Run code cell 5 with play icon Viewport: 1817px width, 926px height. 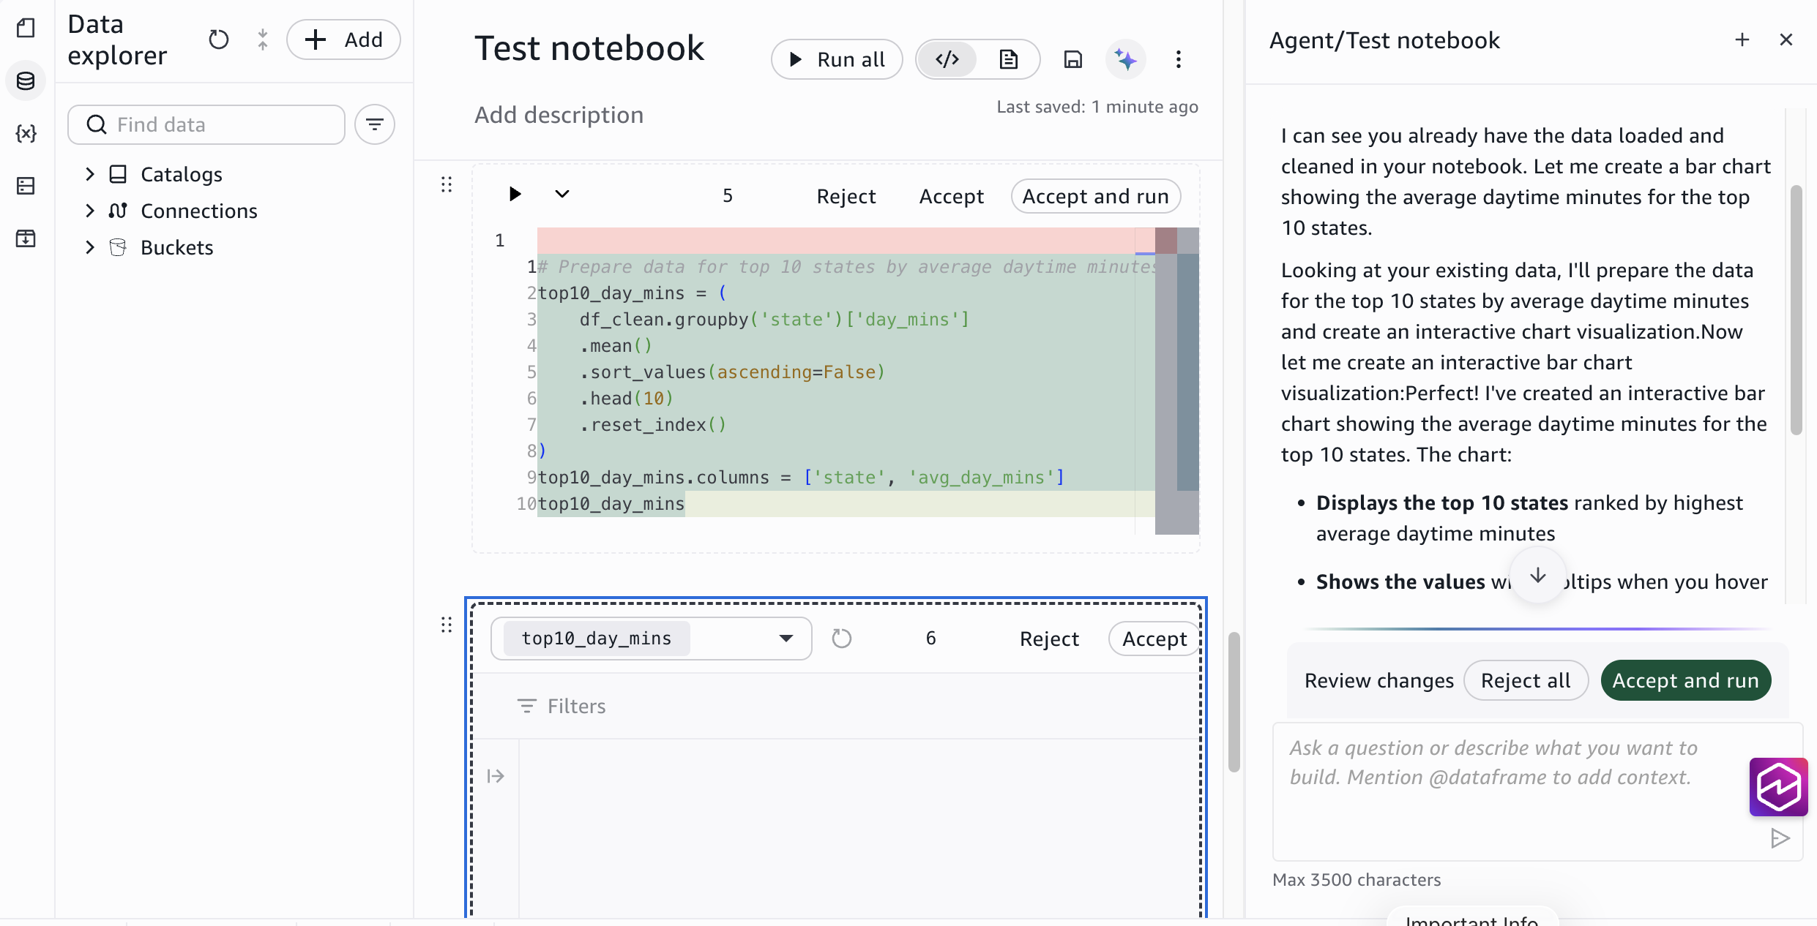tap(515, 194)
